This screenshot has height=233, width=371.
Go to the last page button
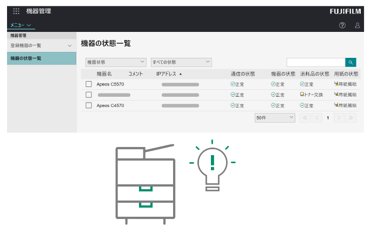(350, 117)
